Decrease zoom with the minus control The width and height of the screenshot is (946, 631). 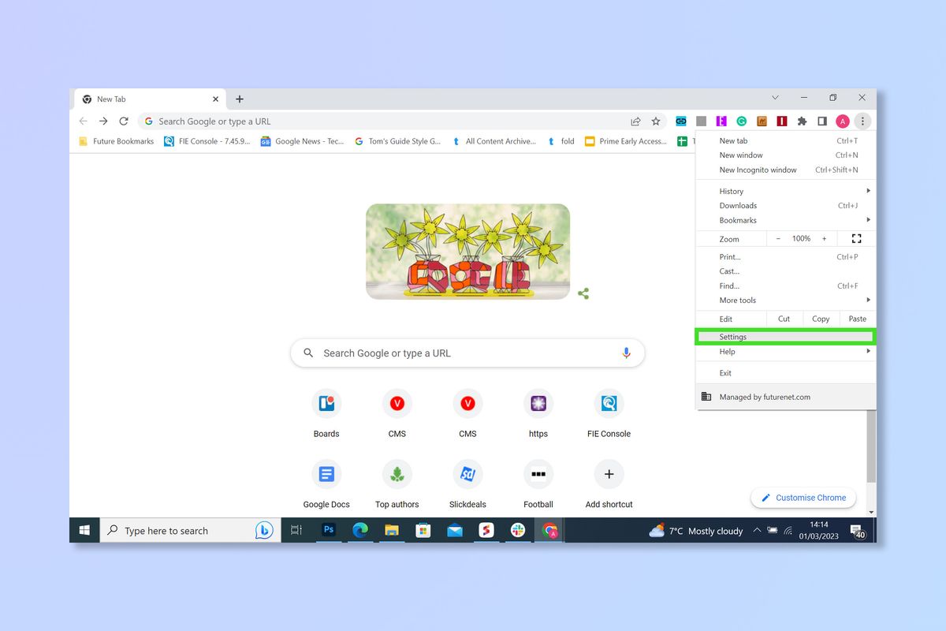tap(777, 238)
